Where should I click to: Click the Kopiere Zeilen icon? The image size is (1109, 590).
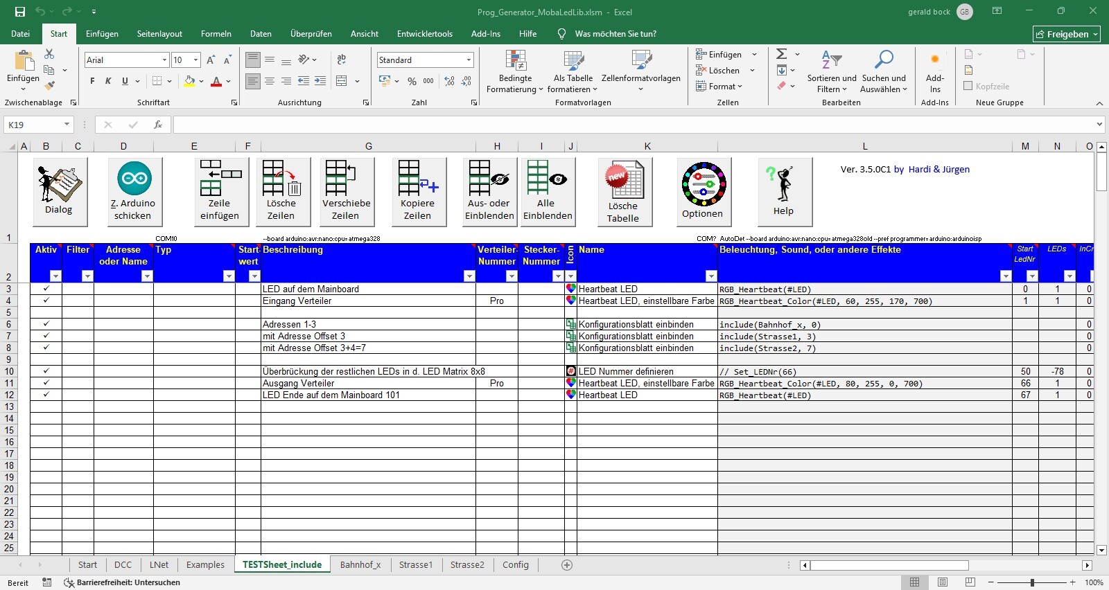[x=417, y=191]
